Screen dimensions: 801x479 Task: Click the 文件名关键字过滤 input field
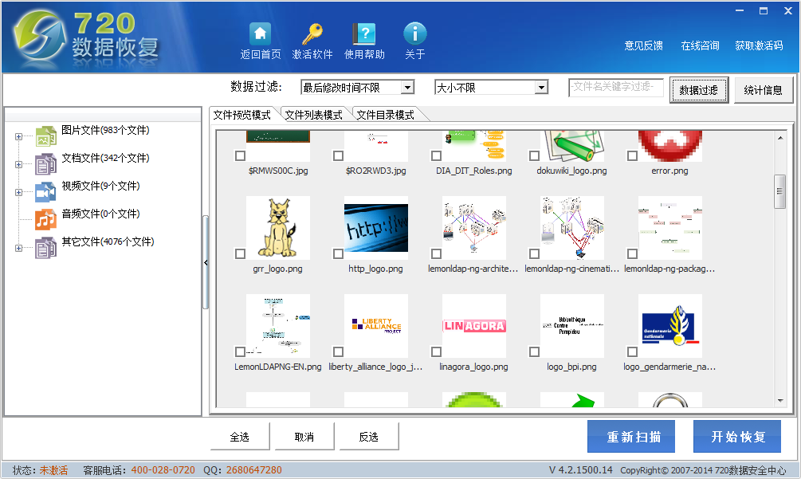point(615,87)
